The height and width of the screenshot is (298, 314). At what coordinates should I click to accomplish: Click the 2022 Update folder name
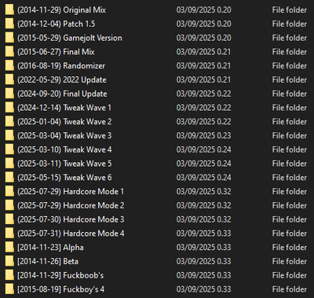(x=62, y=79)
